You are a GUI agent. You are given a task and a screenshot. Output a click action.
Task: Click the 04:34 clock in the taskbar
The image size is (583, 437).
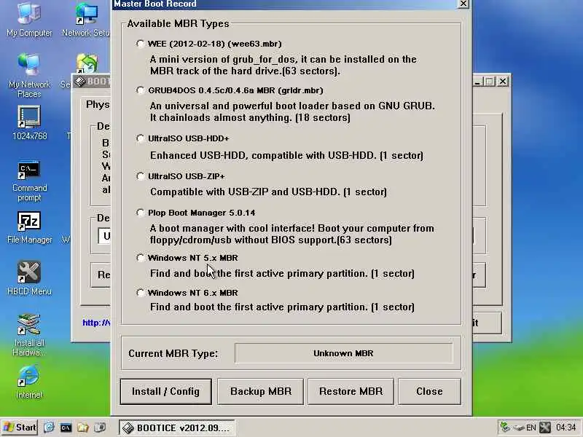click(x=566, y=428)
